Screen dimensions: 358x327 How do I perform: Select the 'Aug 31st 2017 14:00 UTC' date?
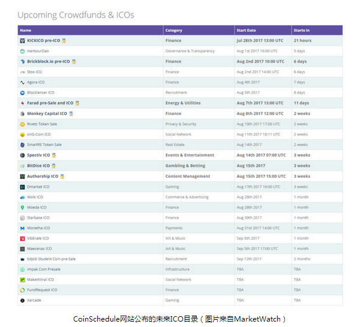(x=258, y=228)
